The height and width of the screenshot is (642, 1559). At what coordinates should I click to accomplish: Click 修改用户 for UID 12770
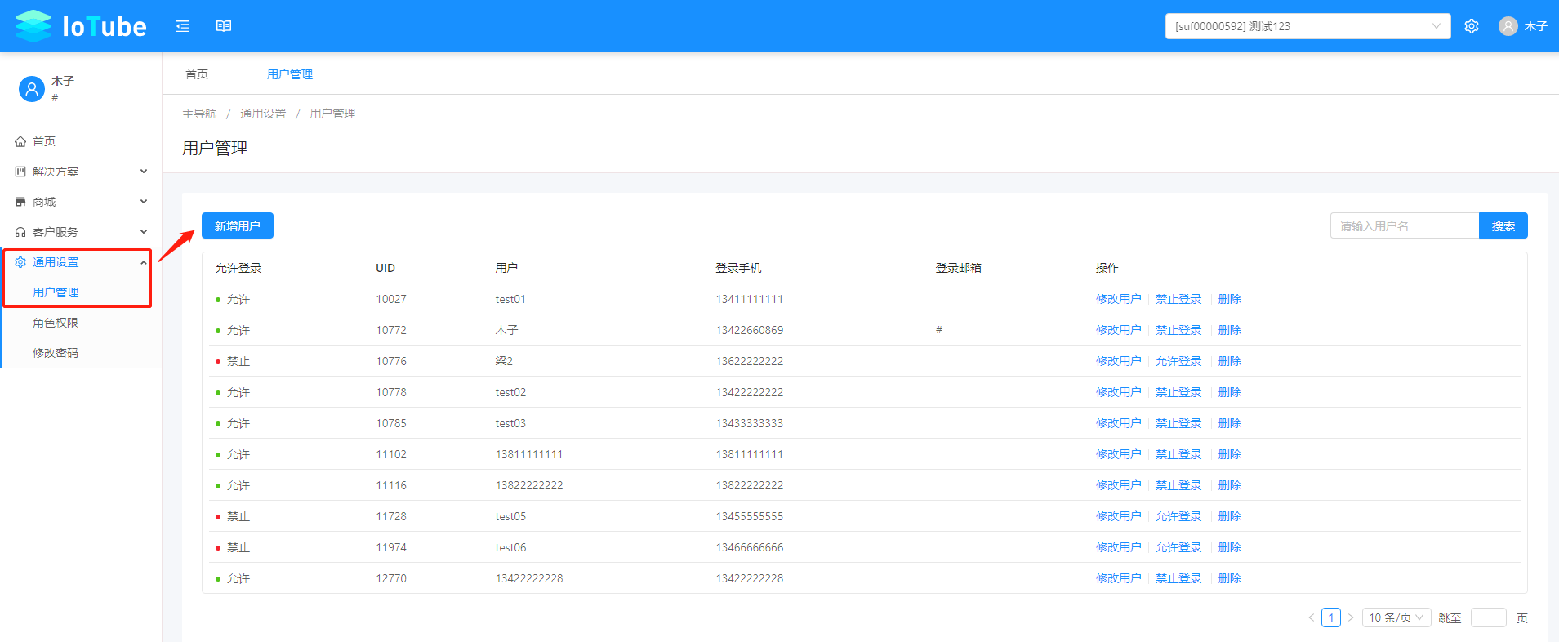(x=1118, y=578)
